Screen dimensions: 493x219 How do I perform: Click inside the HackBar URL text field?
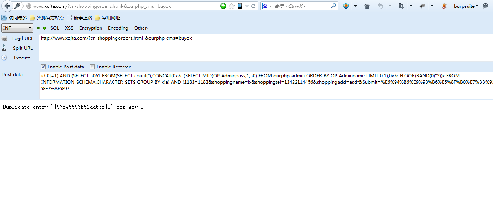(x=266, y=47)
